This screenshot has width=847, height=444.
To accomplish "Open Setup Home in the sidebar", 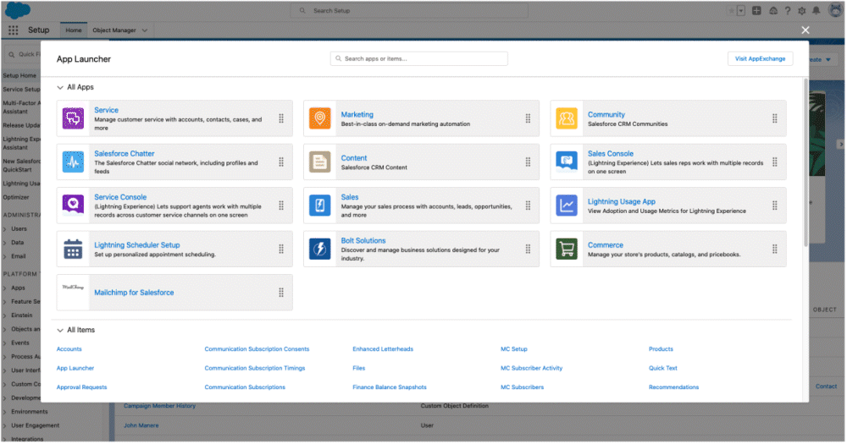I will tap(19, 76).
